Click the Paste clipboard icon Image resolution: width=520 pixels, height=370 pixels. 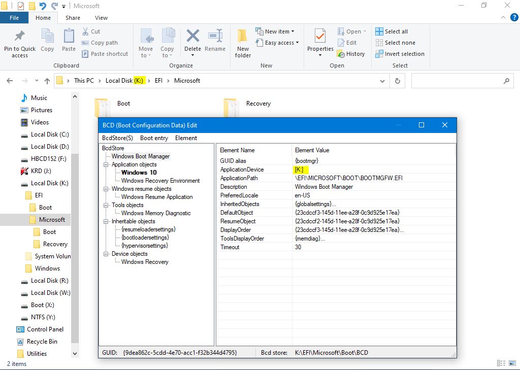[x=69, y=37]
